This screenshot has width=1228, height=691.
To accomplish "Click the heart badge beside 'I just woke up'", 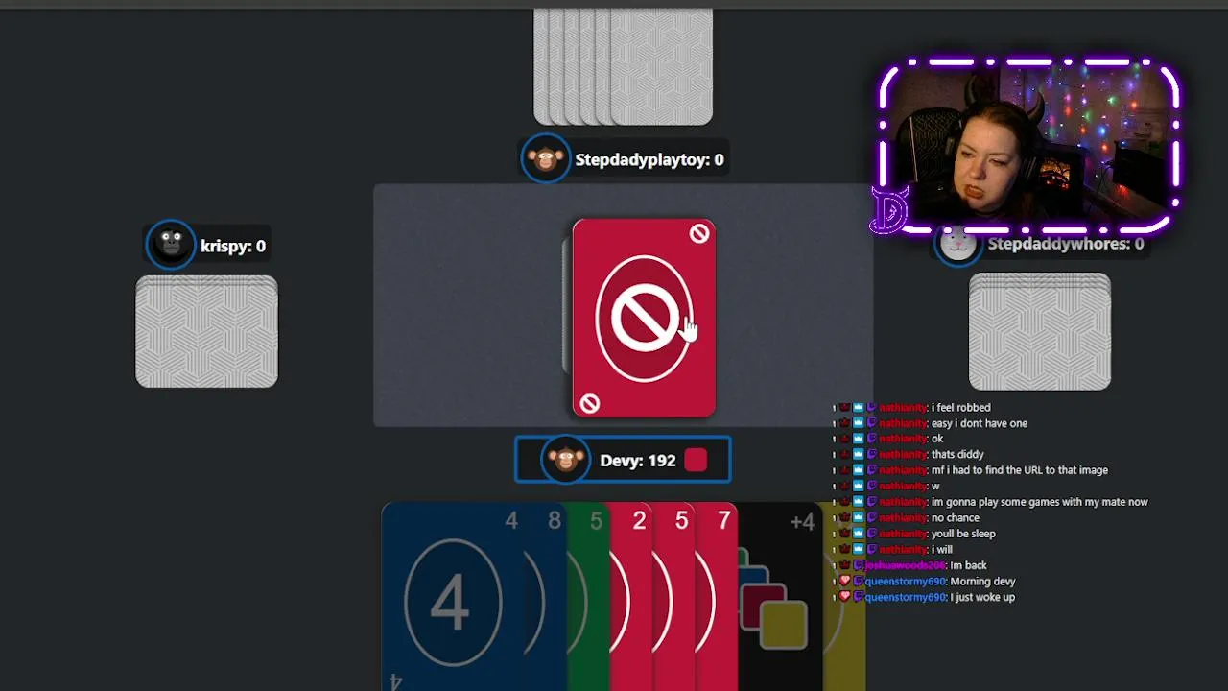I will [845, 597].
